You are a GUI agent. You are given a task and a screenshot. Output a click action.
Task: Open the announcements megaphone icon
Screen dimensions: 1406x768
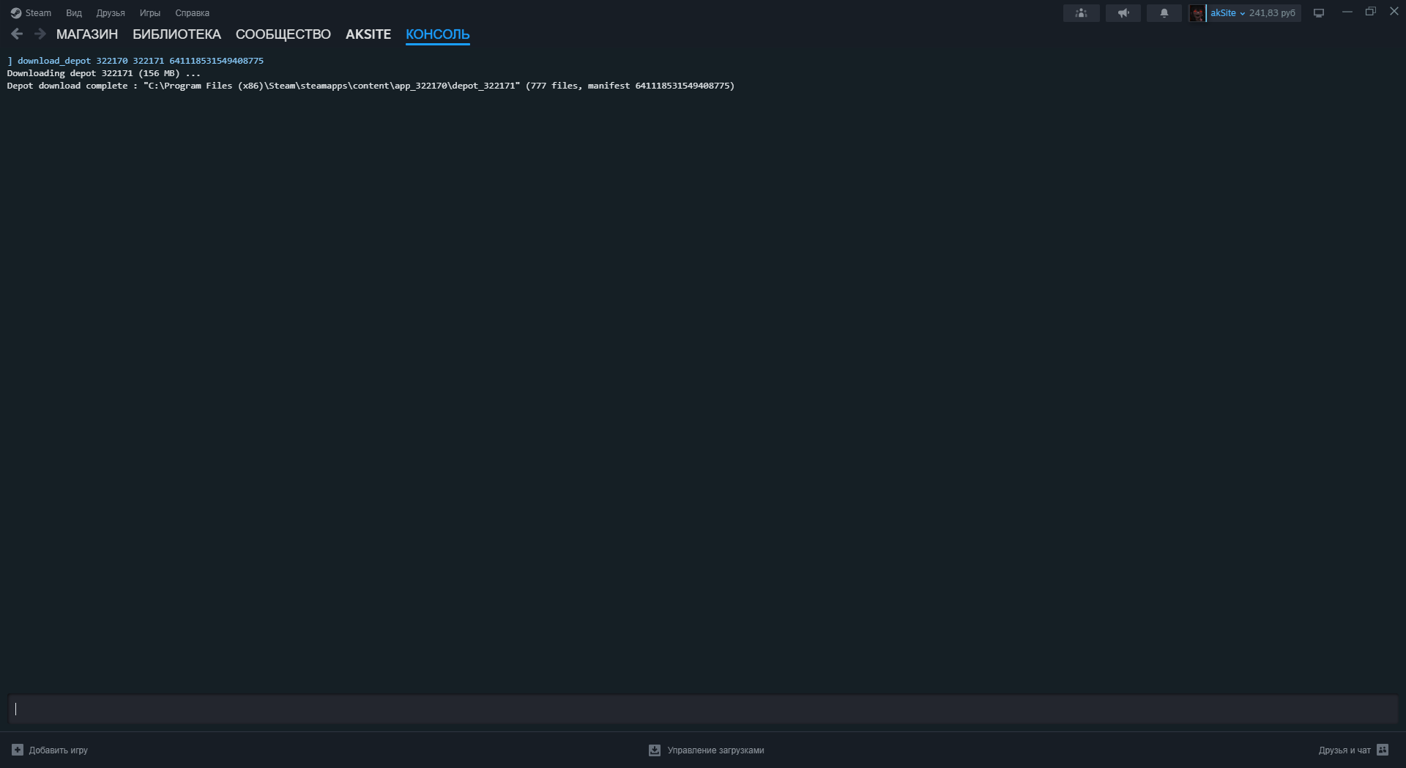(x=1123, y=13)
